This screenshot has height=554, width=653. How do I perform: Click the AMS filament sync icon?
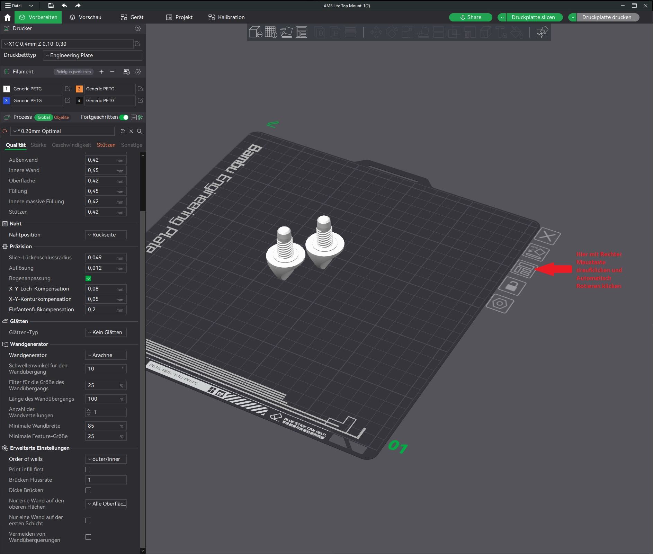(126, 72)
